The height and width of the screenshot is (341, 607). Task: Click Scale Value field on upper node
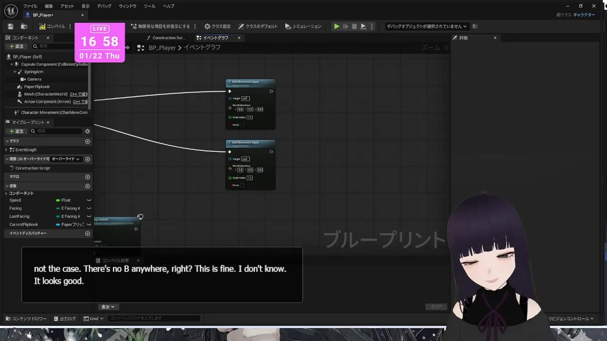(249, 117)
